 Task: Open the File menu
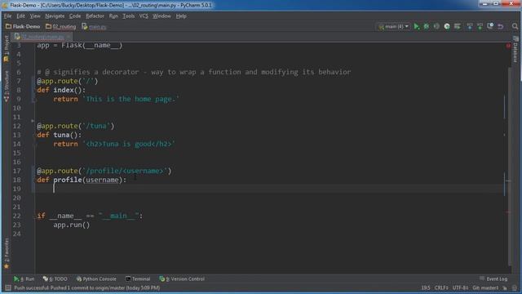pyautogui.click(x=7, y=16)
